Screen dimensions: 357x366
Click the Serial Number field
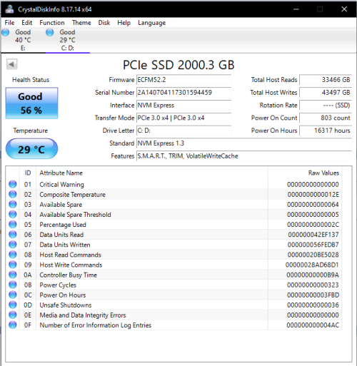click(x=183, y=92)
